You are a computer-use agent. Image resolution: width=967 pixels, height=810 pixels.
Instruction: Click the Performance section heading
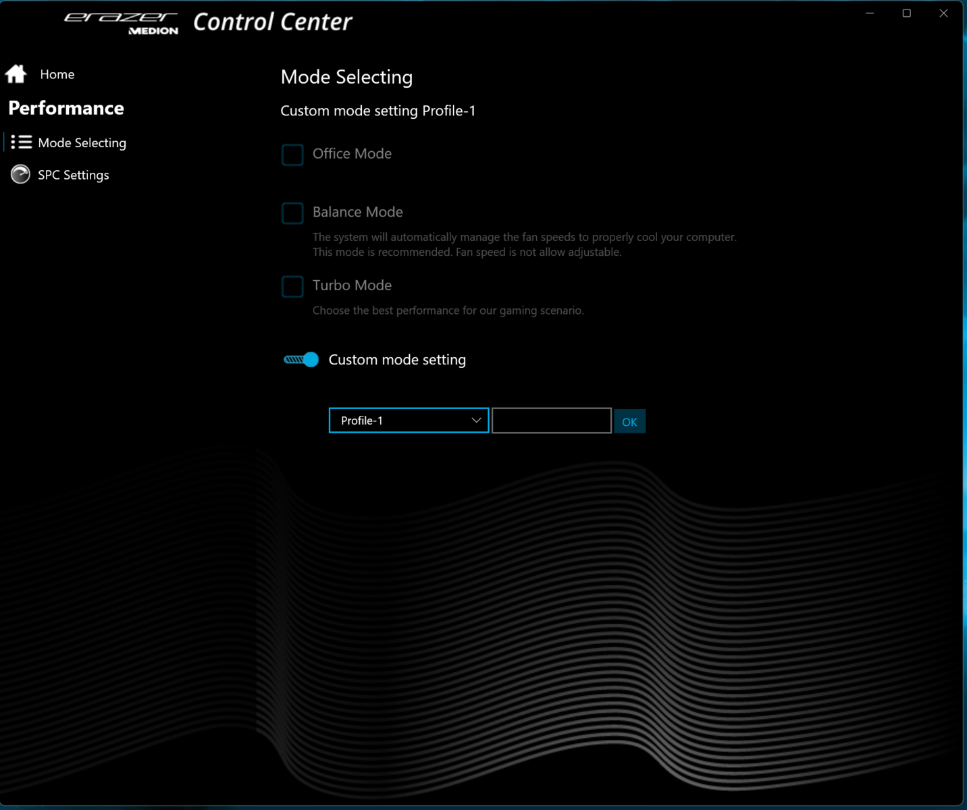[66, 108]
